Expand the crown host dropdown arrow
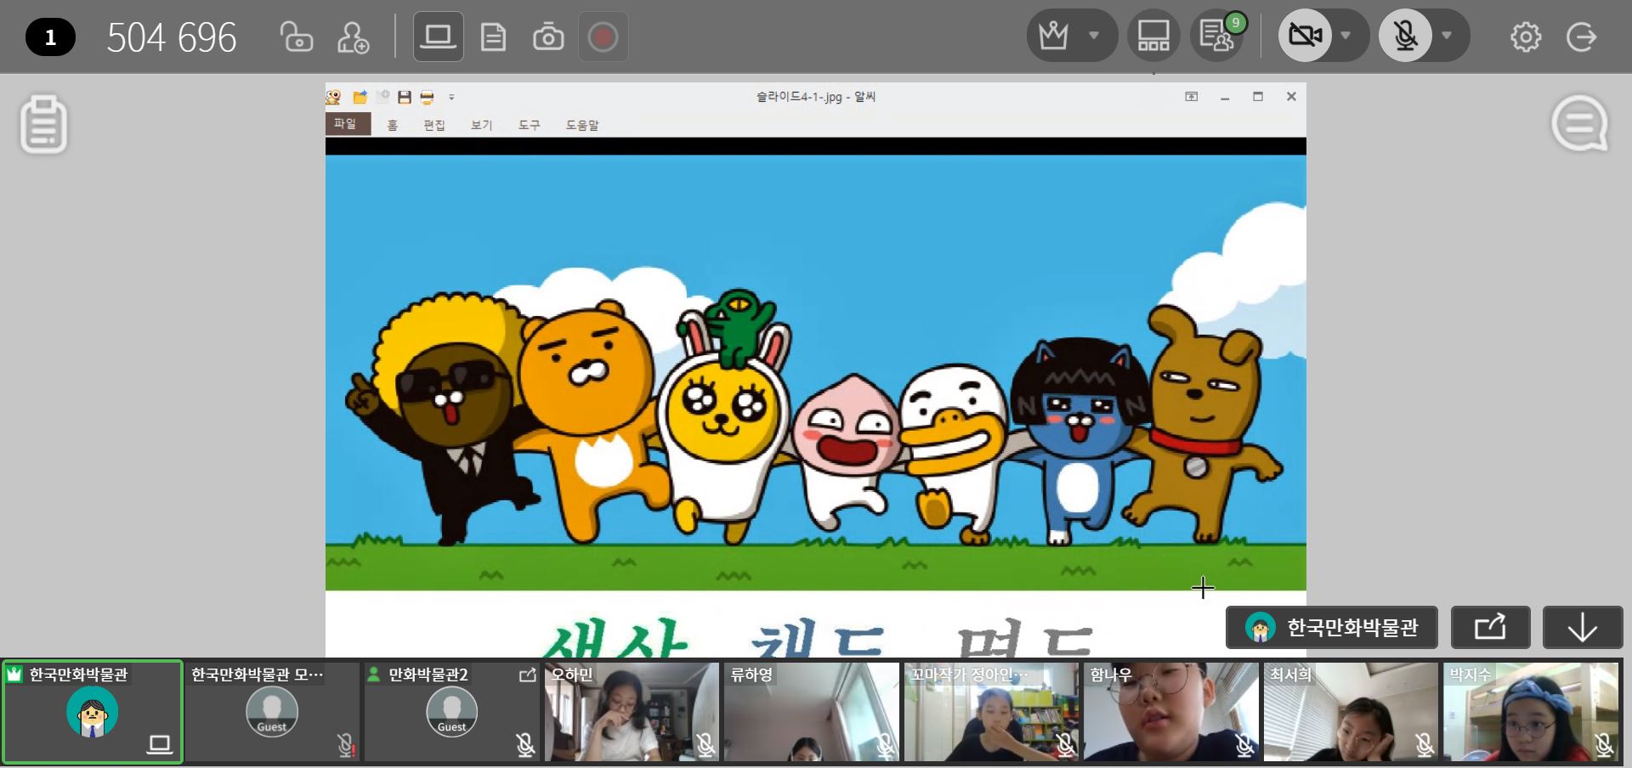This screenshot has height=768, width=1632. click(x=1095, y=36)
